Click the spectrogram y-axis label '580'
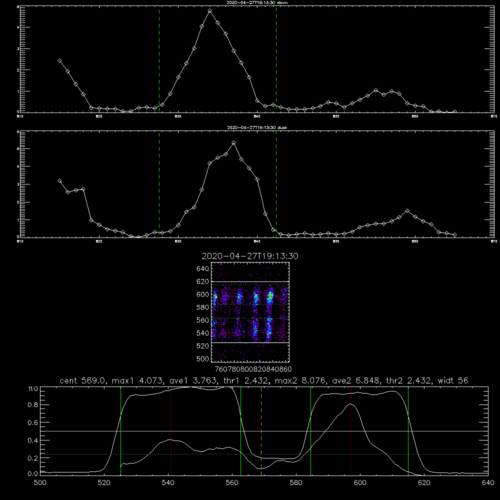Image resolution: width=500 pixels, height=500 pixels. tap(203, 307)
